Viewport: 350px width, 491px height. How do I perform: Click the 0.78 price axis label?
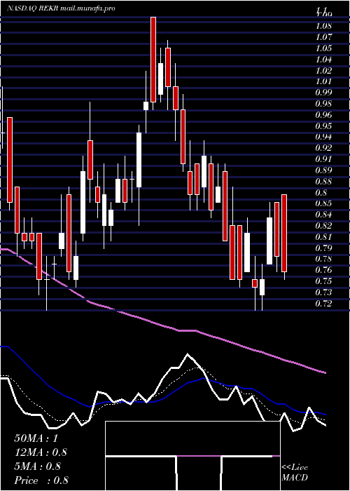click(x=323, y=259)
